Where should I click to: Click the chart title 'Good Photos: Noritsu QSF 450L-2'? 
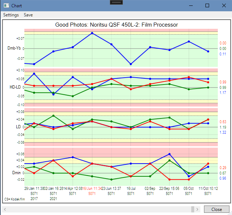click(x=97, y=25)
